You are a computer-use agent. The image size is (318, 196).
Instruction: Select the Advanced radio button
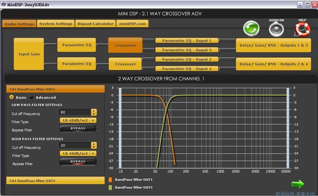[x=31, y=97]
